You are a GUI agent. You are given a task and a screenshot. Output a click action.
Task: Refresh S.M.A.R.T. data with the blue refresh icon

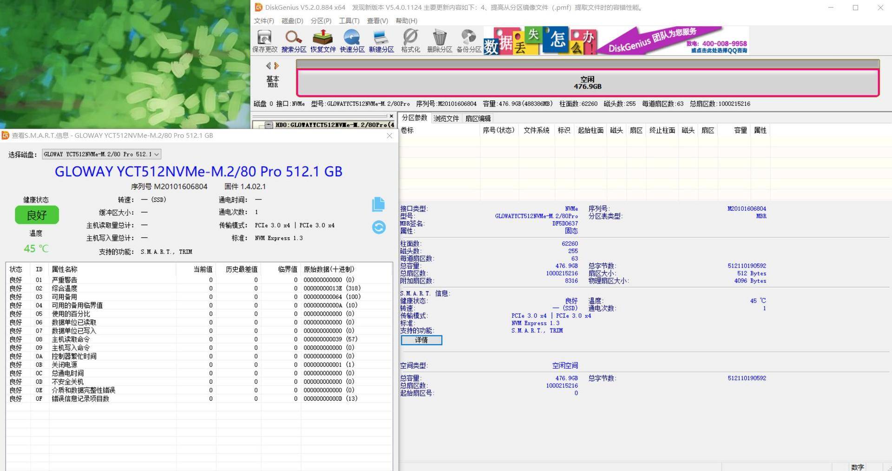(379, 227)
